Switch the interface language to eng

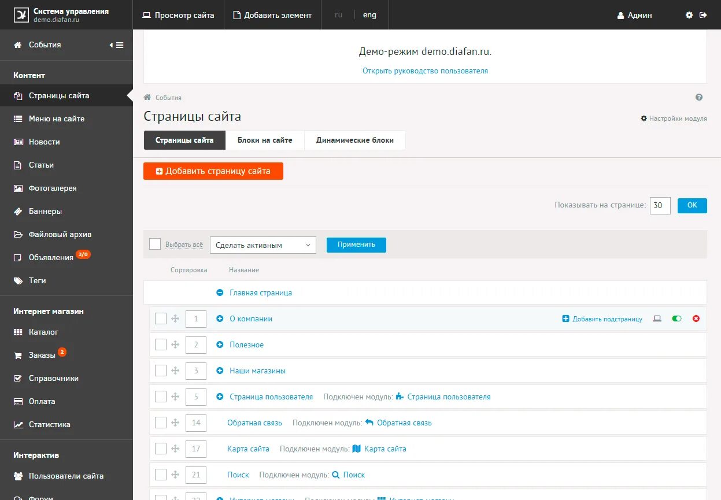(x=369, y=15)
